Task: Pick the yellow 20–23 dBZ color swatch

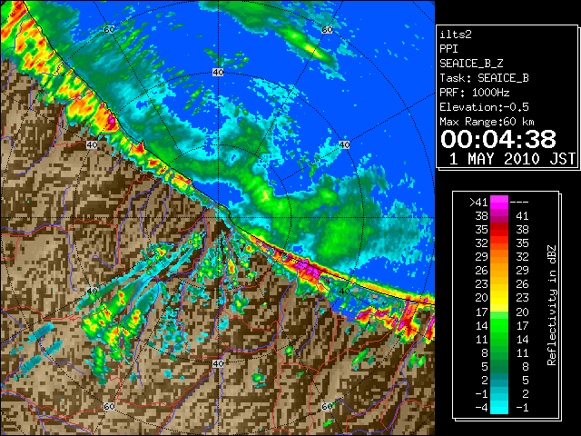Action: pyautogui.click(x=499, y=298)
